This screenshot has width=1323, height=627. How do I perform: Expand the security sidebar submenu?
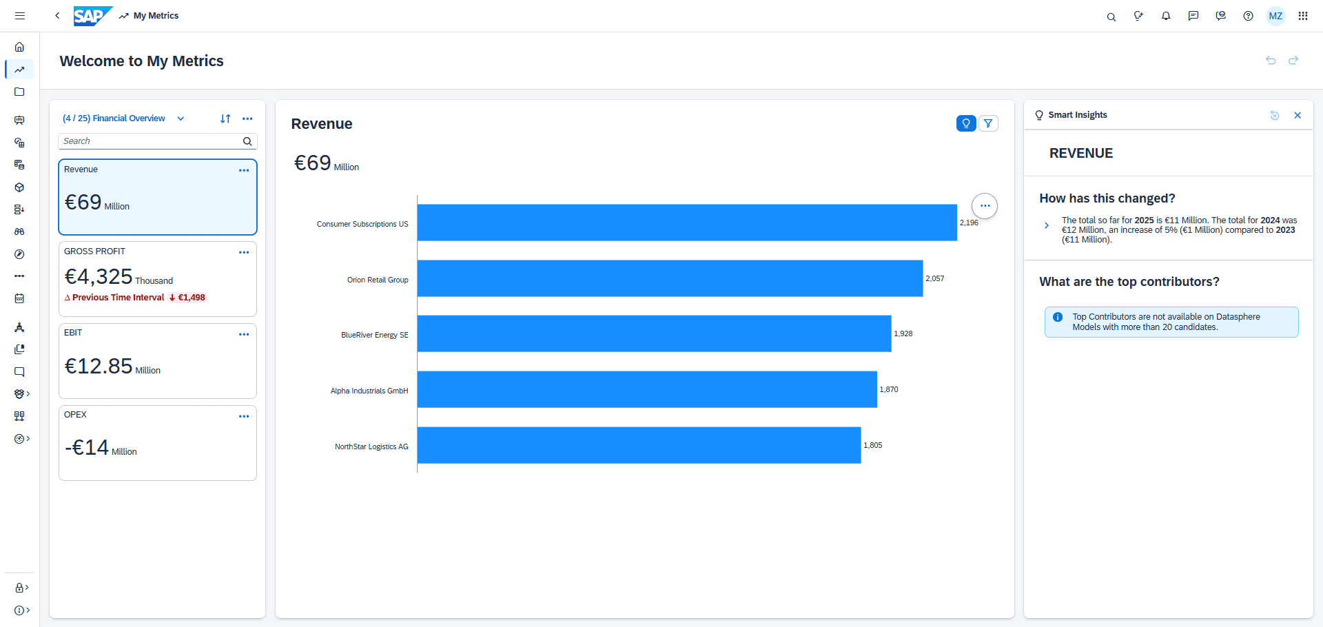click(21, 588)
